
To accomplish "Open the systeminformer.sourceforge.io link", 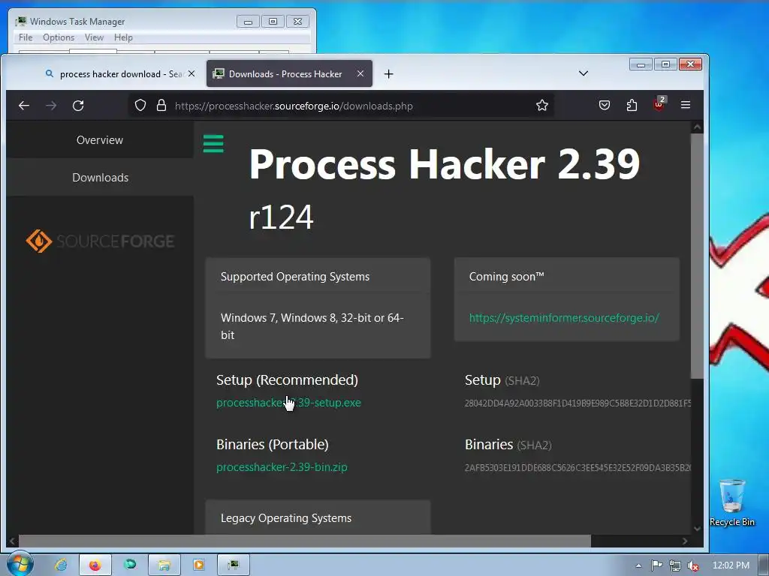I will pos(564,318).
